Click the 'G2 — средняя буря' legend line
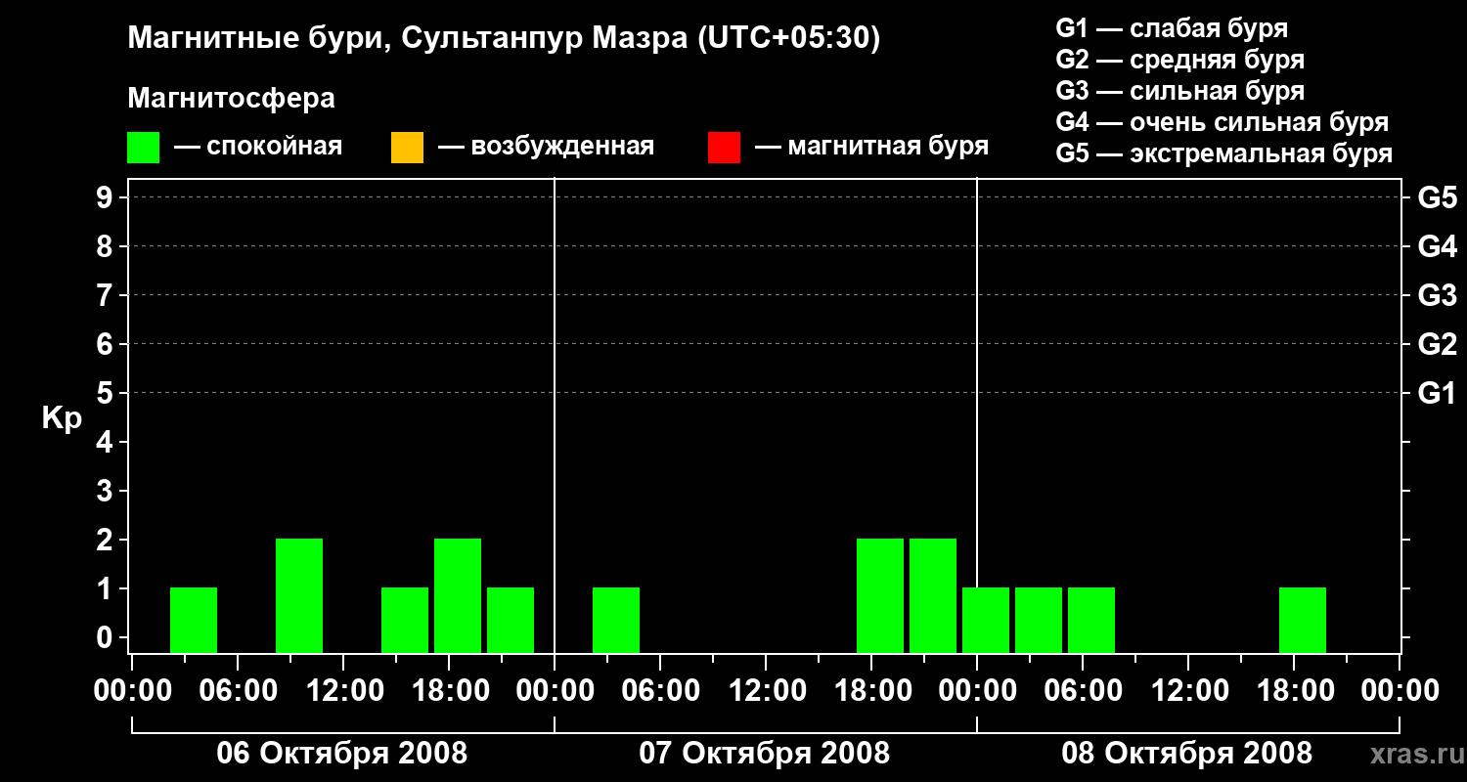The width and height of the screenshot is (1467, 782). 1179,60
